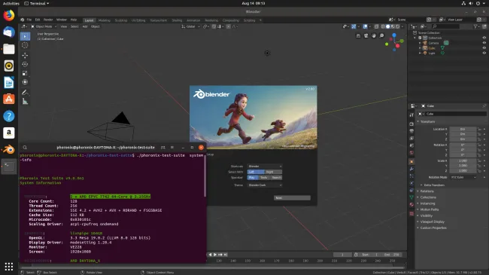Open the Theme Blender Dark dropdown

pyautogui.click(x=265, y=185)
